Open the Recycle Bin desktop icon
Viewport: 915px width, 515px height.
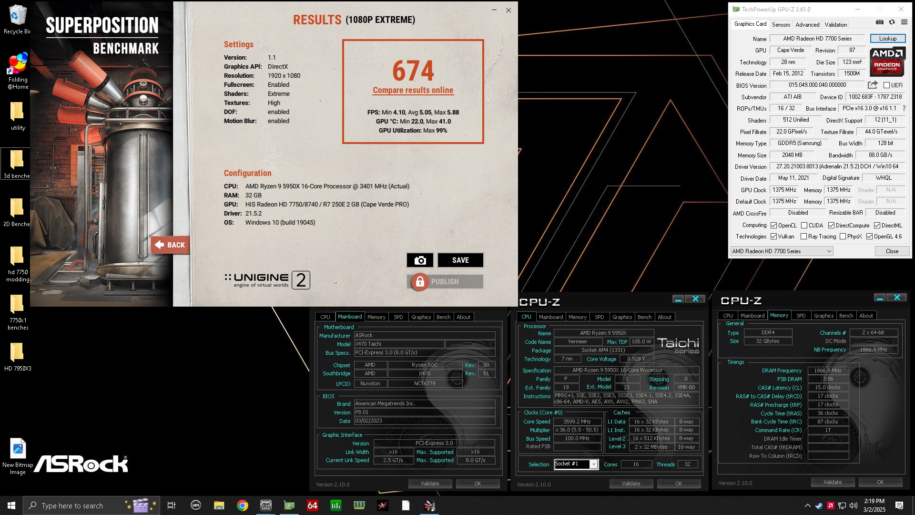point(17,20)
